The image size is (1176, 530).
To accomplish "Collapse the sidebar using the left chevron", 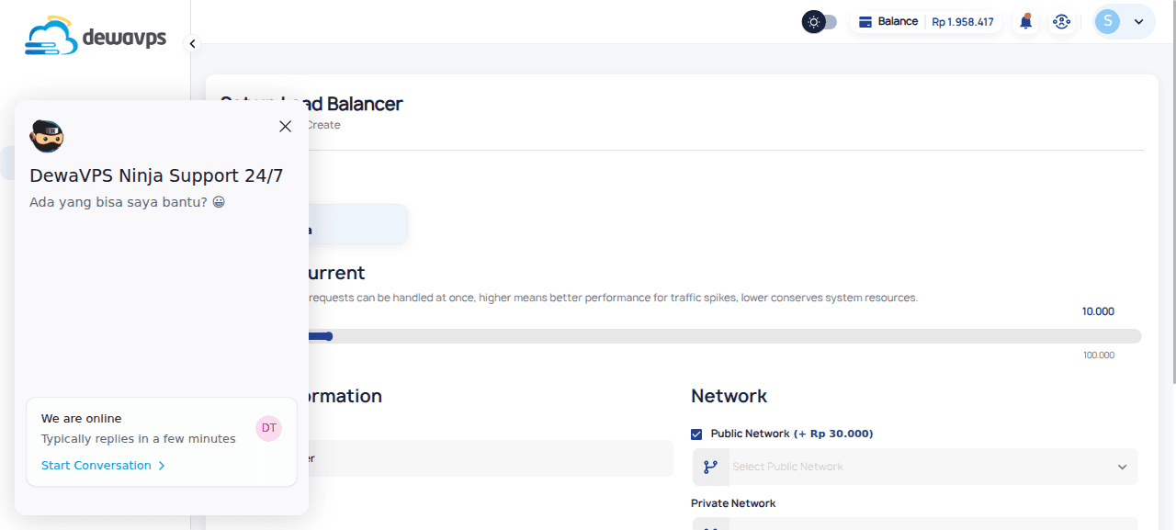I will [191, 43].
